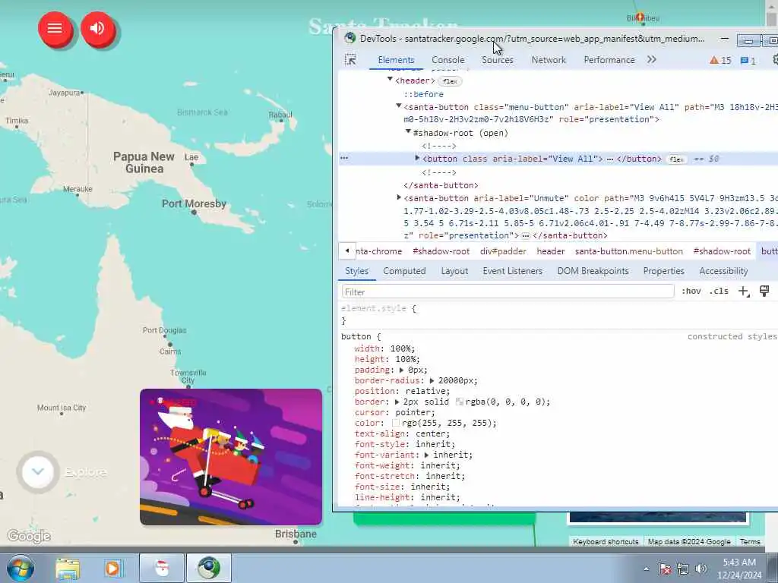Show more DevTools tabs chevron
Viewport: 778px width, 583px height.
pyautogui.click(x=651, y=59)
